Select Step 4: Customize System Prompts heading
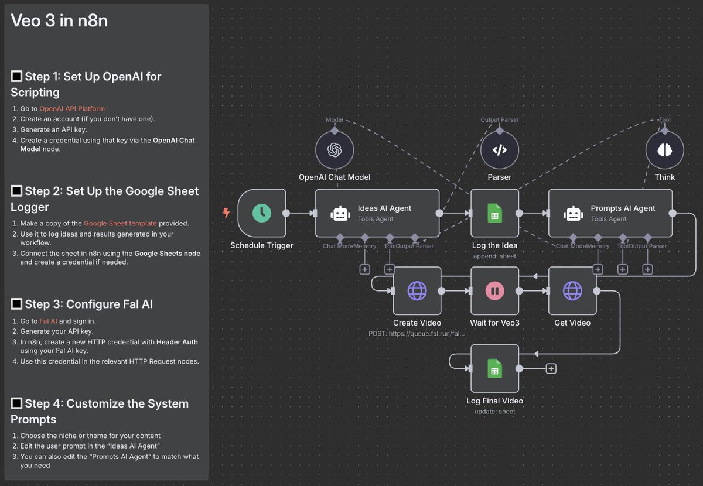This screenshot has height=486, width=703. [100, 411]
